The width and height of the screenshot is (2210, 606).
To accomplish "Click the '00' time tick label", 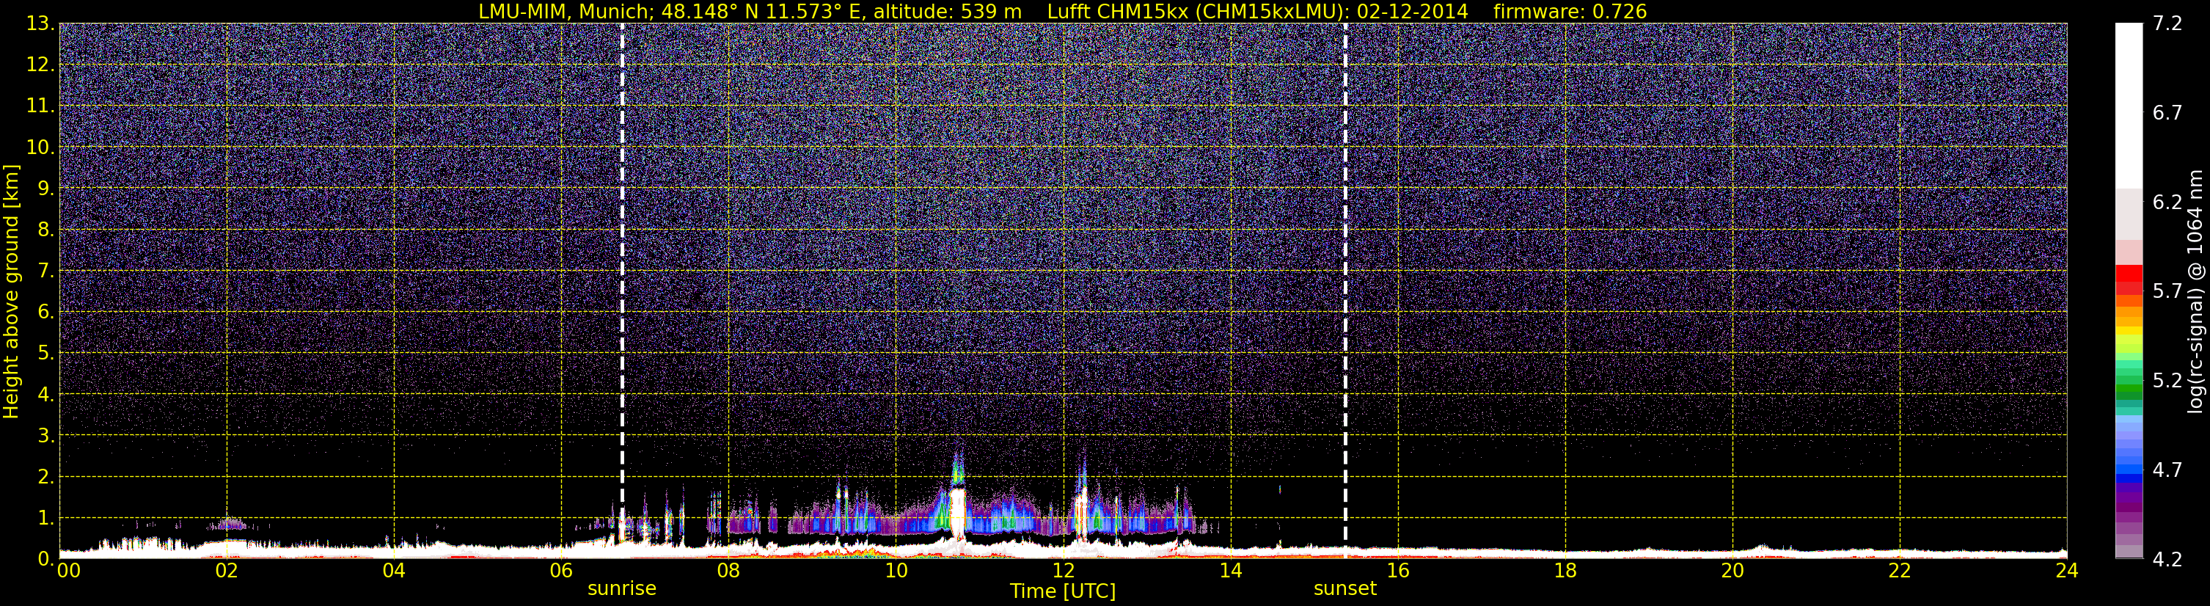I will pyautogui.click(x=69, y=571).
